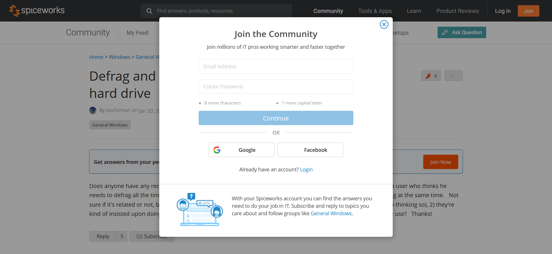Screen dimensions: 552x254
Task: Follow the General Windows link in the modal
Action: point(331,213)
